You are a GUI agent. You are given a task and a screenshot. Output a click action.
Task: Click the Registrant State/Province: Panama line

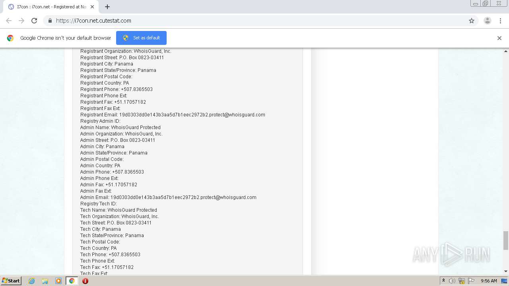click(118, 70)
